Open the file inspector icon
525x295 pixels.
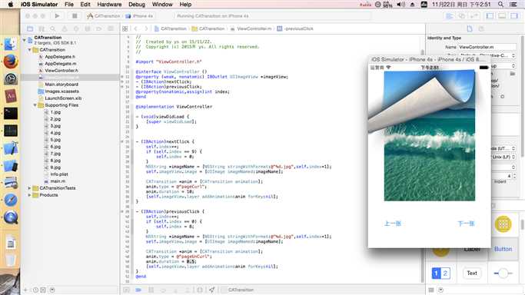470,28
